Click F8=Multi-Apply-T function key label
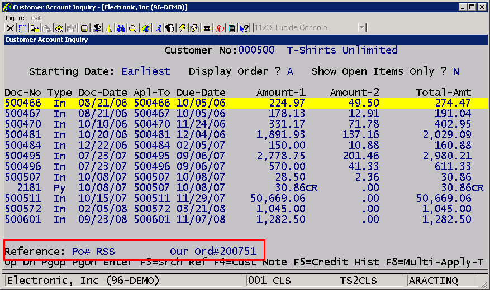 point(435,262)
